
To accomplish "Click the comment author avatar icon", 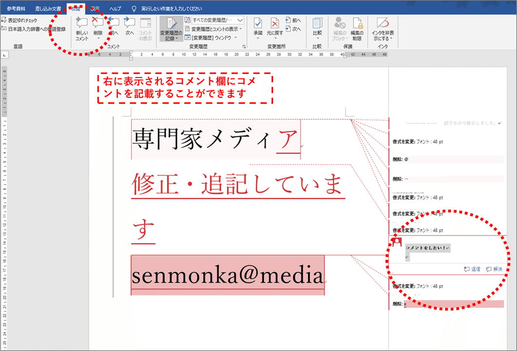I will tap(397, 243).
